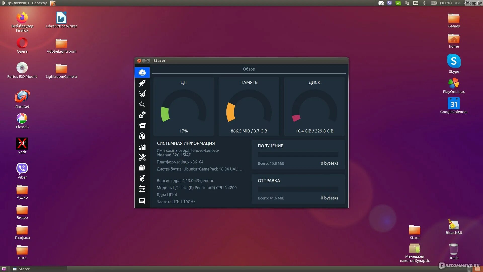Open Helpers wrench and screwdriver icon
This screenshot has width=483, height=272.
tap(142, 157)
